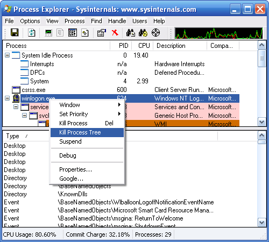The width and height of the screenshot is (269, 242).
Task: Open the Options menu
Action: tap(30, 21)
